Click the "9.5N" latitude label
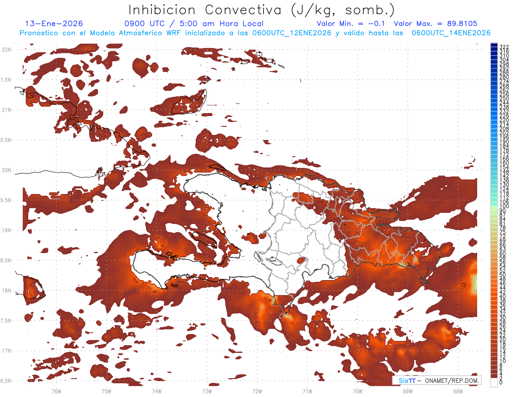Image resolution: width=514 pixels, height=397 pixels. [6, 200]
